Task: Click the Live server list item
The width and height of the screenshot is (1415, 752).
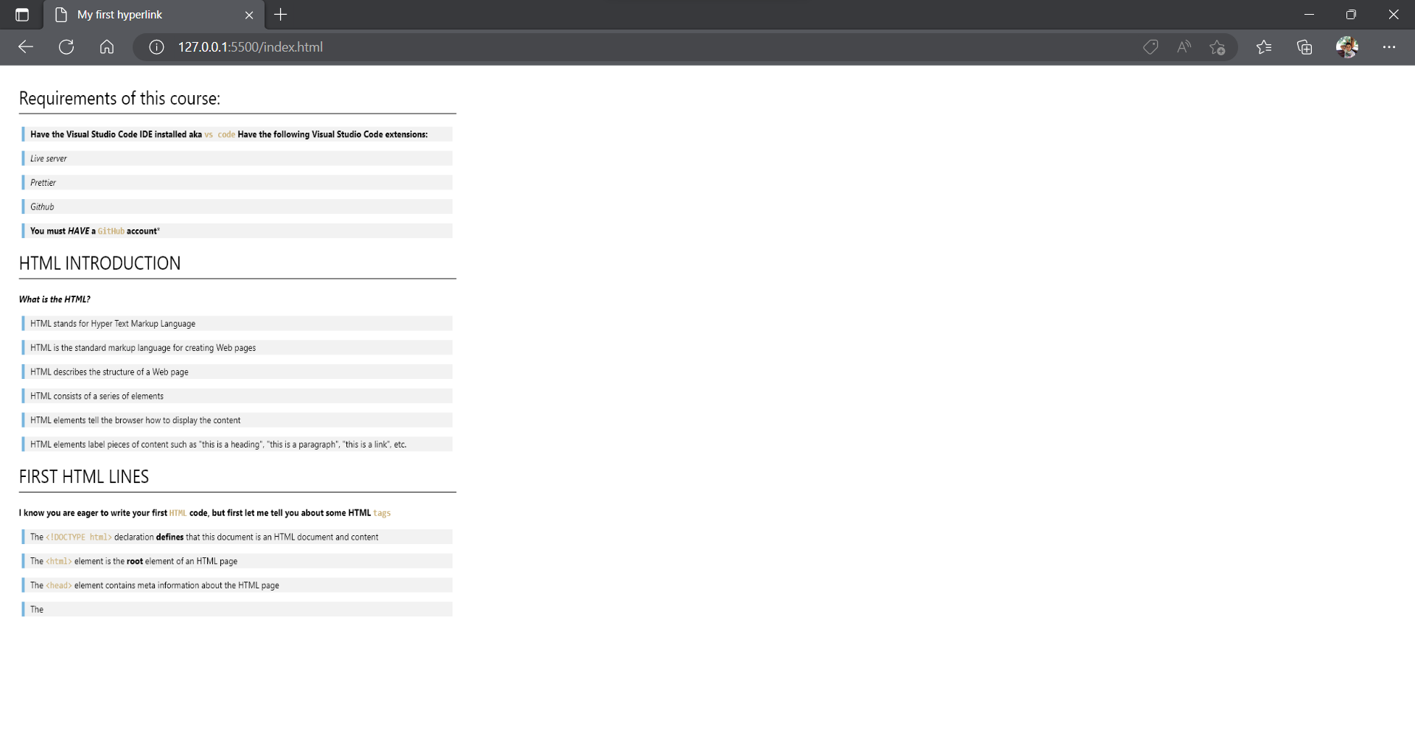Action: click(x=237, y=159)
